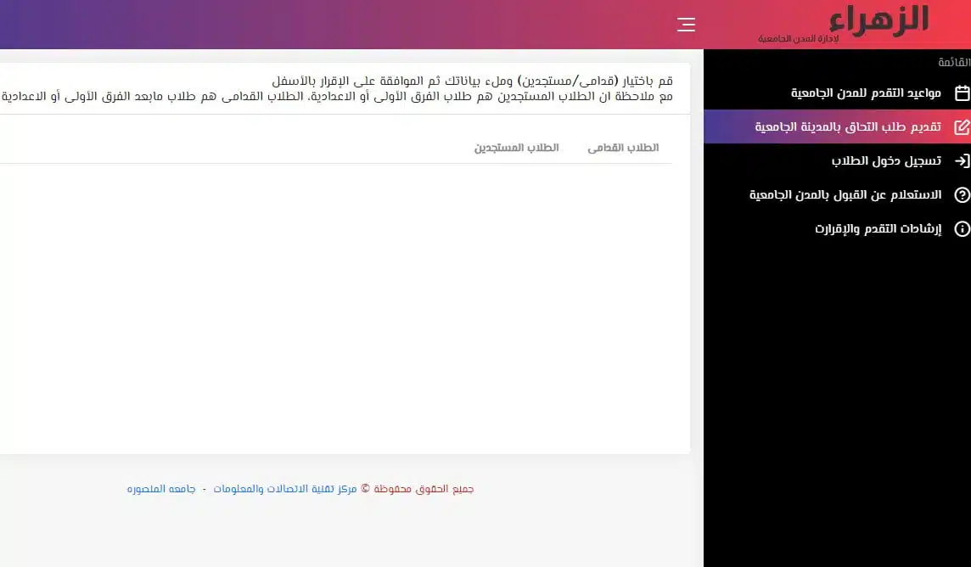Screen dimensions: 971x567
Task: Select تقديم طلب التحاق بالمدينة الجامعية menu item
Action: (837, 126)
